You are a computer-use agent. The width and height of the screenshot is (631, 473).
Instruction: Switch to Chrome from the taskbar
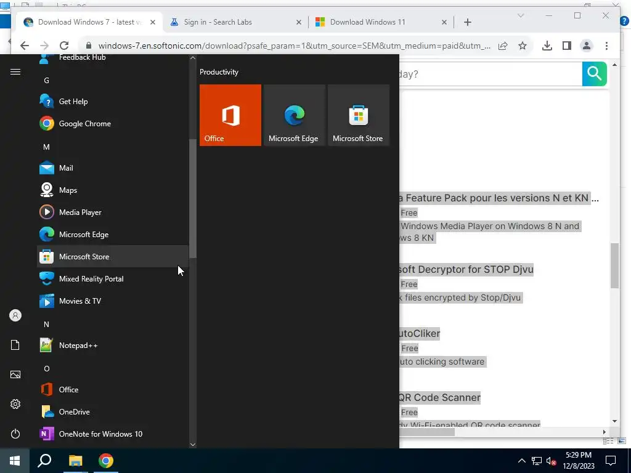point(106,461)
